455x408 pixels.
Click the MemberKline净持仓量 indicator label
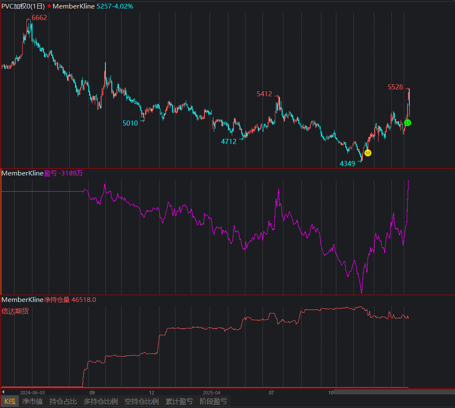point(36,300)
